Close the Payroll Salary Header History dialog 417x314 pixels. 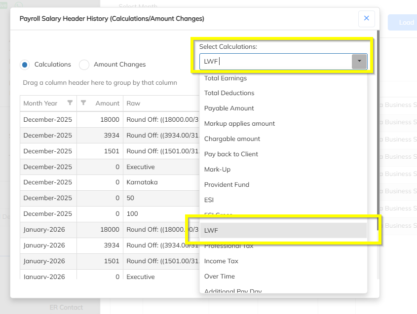[x=366, y=18]
